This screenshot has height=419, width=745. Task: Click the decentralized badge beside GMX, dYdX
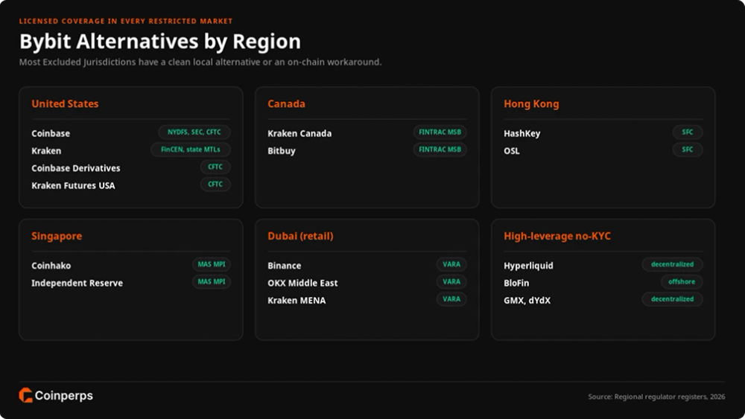pyautogui.click(x=672, y=299)
